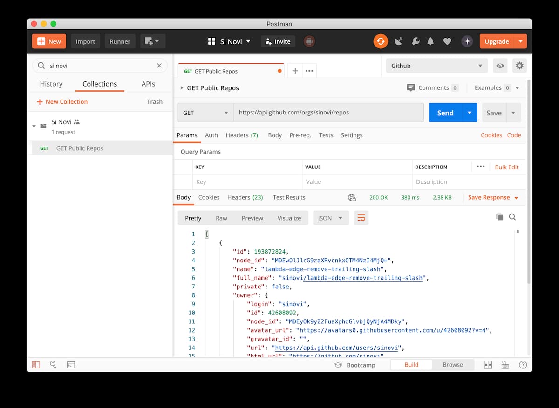Open Manage Environments gear icon
Viewport: 559px width, 408px height.
519,66
